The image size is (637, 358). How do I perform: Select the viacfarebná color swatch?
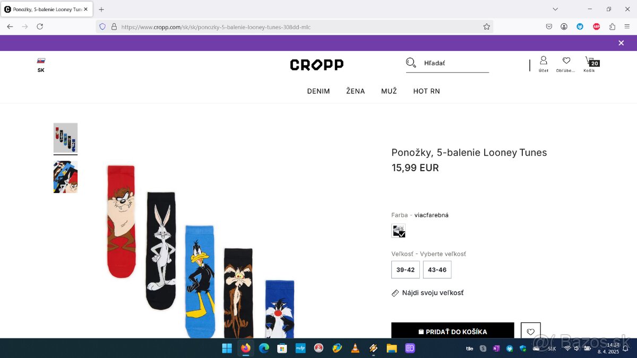click(399, 231)
